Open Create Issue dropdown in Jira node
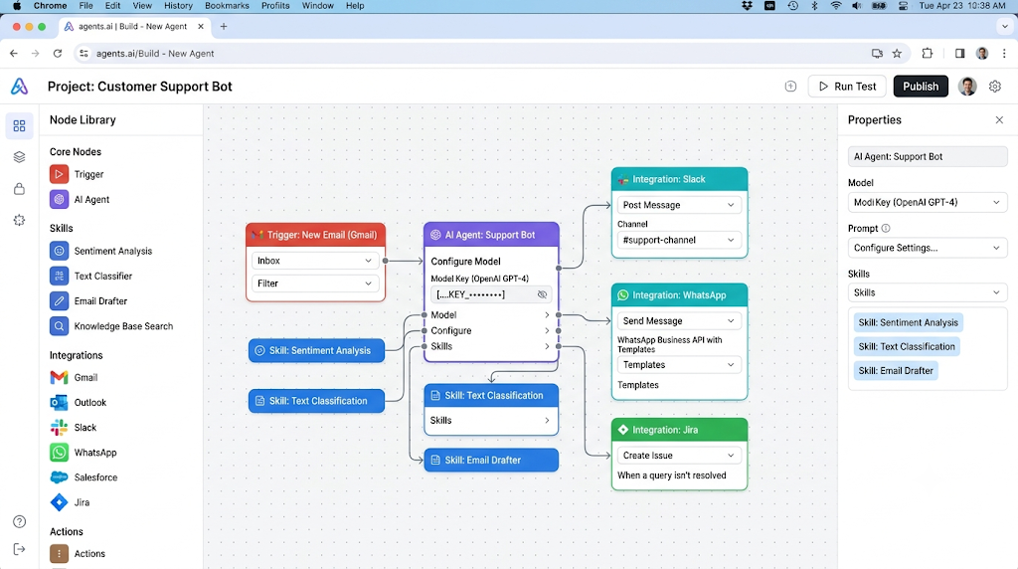Viewport: 1018px width, 569px height. click(678, 456)
